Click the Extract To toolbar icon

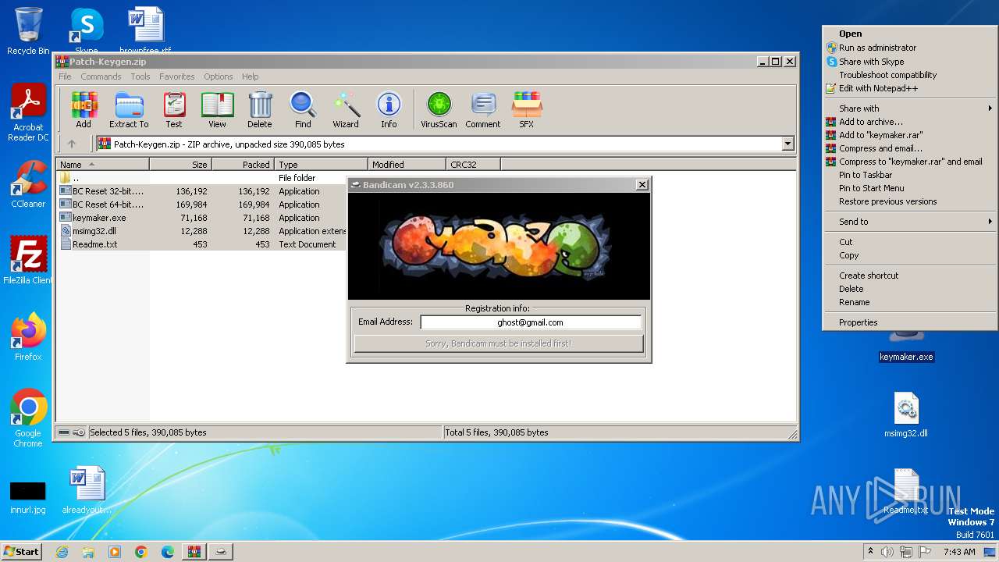pyautogui.click(x=129, y=109)
